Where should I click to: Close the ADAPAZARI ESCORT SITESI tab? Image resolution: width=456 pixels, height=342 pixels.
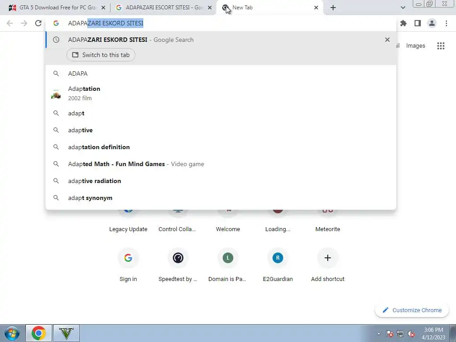click(x=210, y=8)
